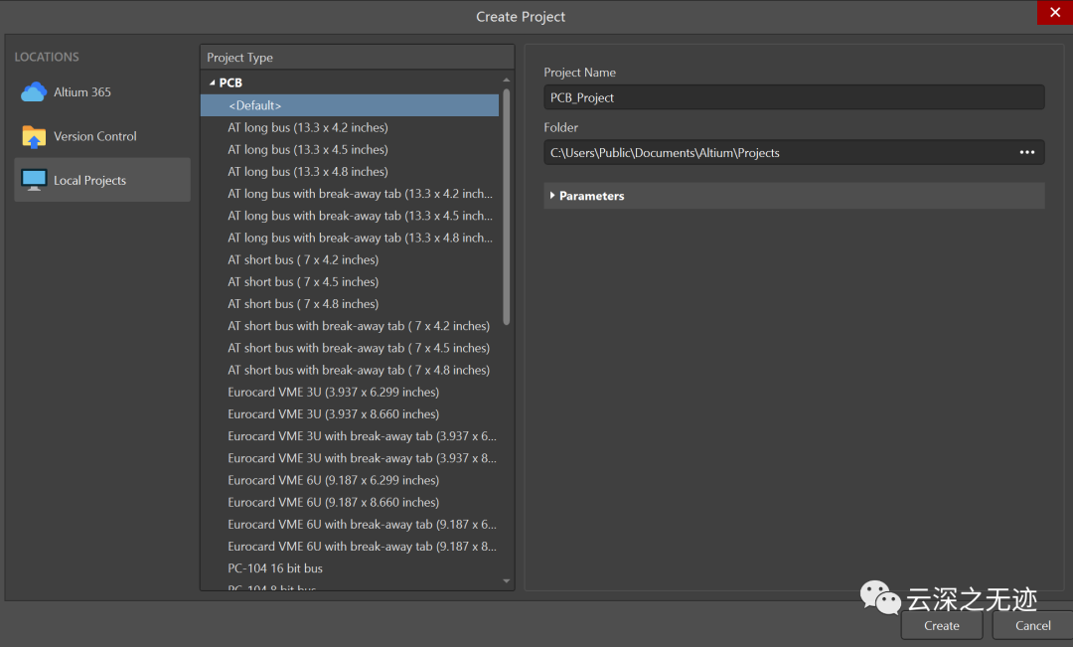1073x647 pixels.
Task: Expand the Parameters section
Action: (x=552, y=196)
